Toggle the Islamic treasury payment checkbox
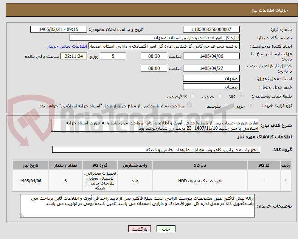Image resolution: width=298 pixels, height=239 pixels. pos(189,105)
